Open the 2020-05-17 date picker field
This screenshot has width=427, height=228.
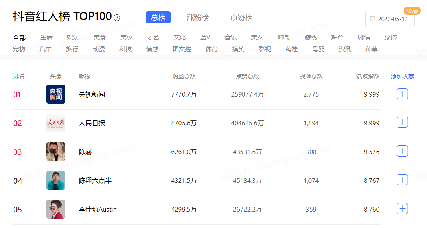click(x=390, y=19)
